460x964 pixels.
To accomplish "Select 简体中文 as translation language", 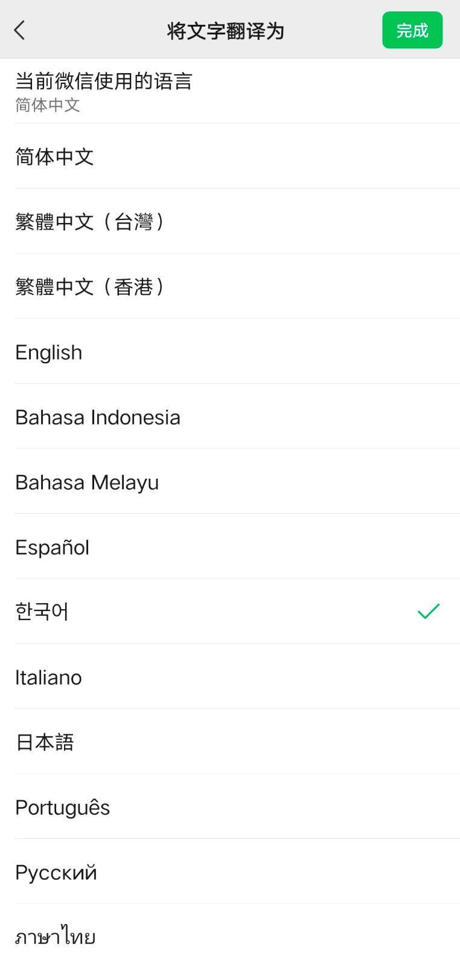I will point(54,157).
